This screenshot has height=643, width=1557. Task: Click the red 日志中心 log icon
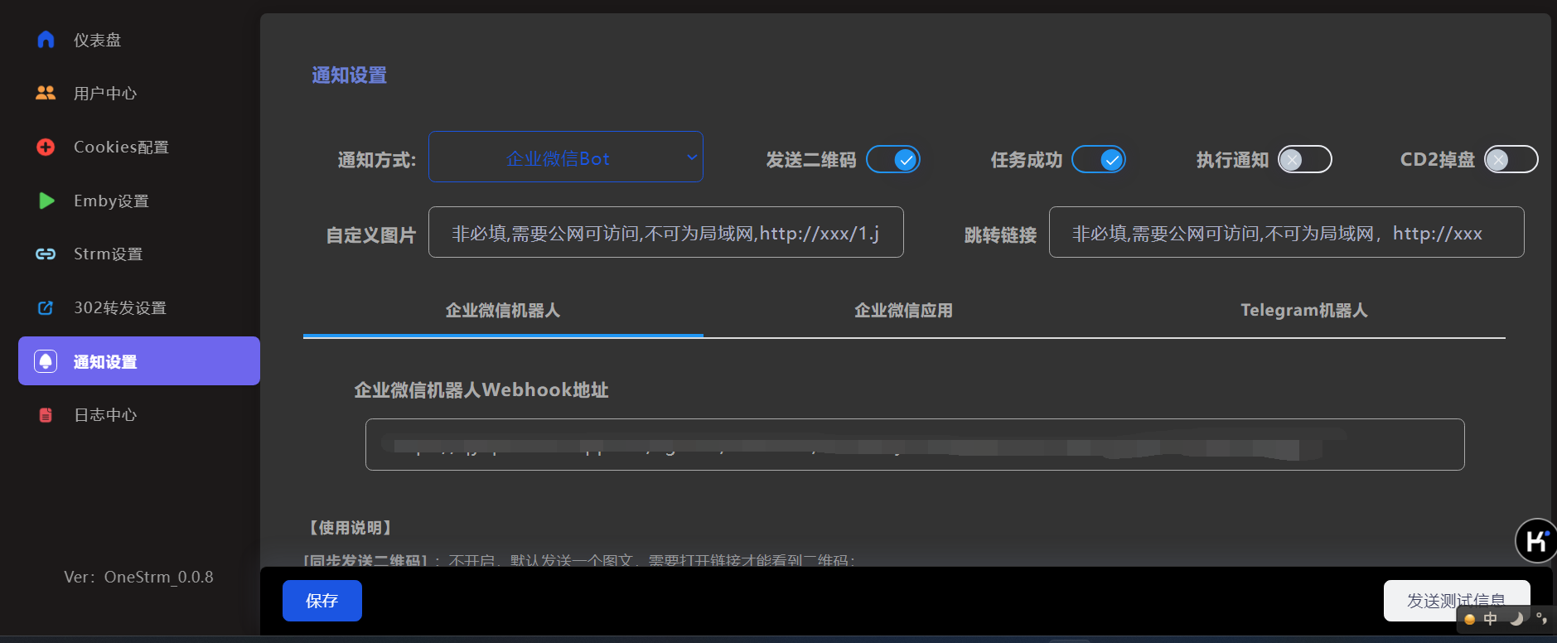46,414
